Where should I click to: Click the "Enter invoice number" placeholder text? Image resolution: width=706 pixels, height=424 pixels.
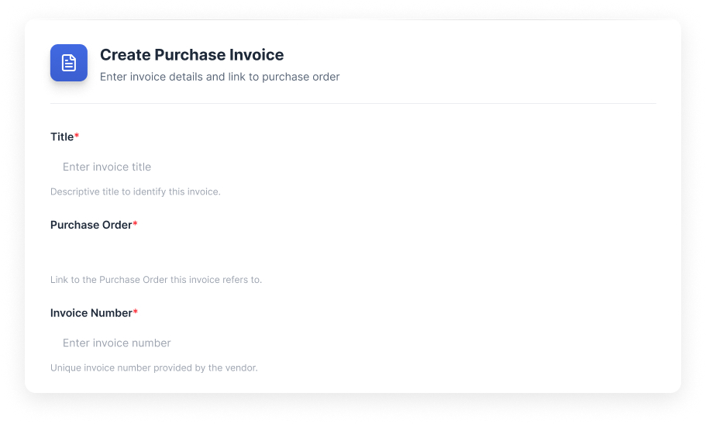coord(117,343)
